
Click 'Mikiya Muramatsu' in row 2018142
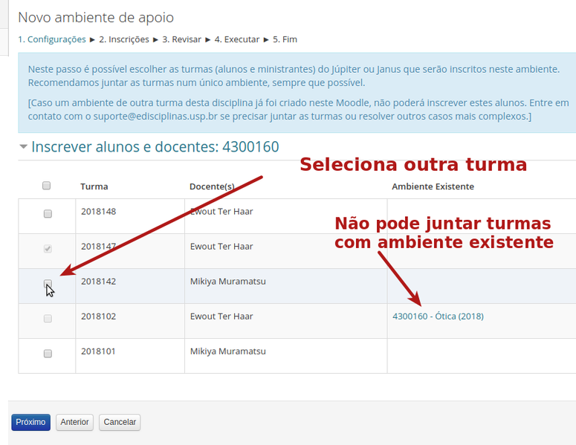click(x=227, y=282)
